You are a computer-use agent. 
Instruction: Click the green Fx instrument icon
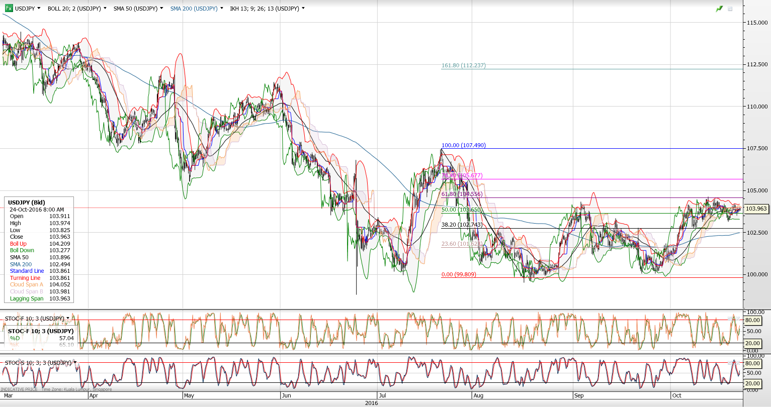tap(9, 9)
